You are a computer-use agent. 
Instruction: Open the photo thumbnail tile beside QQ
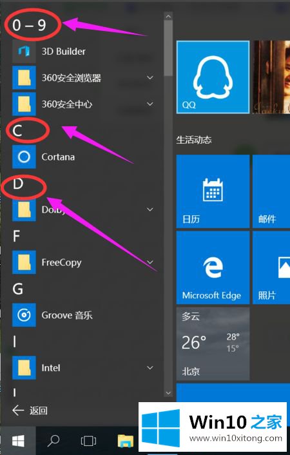271,77
